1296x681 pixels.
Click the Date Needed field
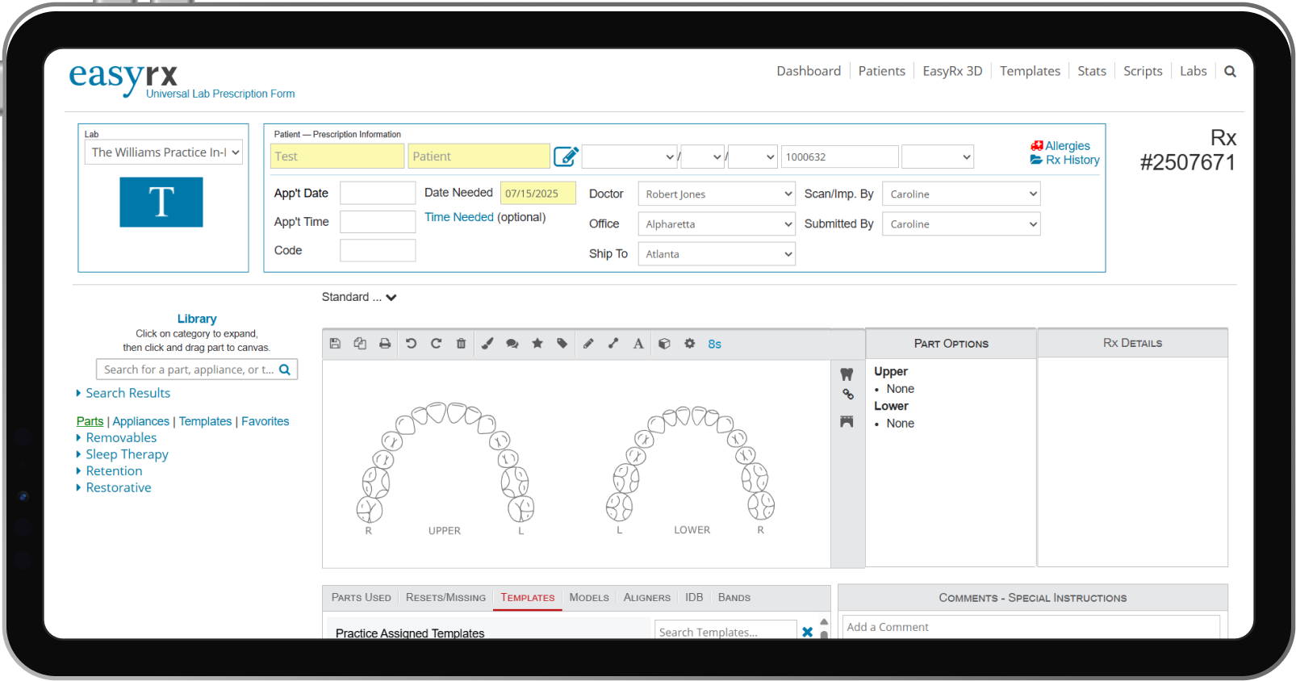tap(538, 194)
